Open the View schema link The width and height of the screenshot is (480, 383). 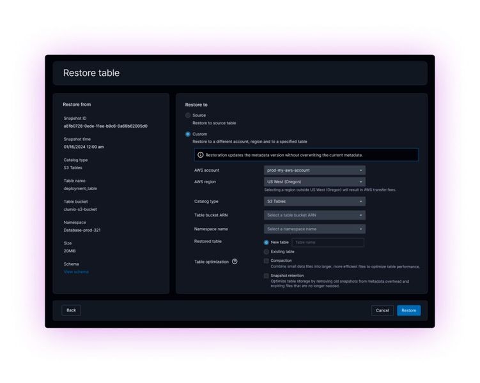point(76,272)
